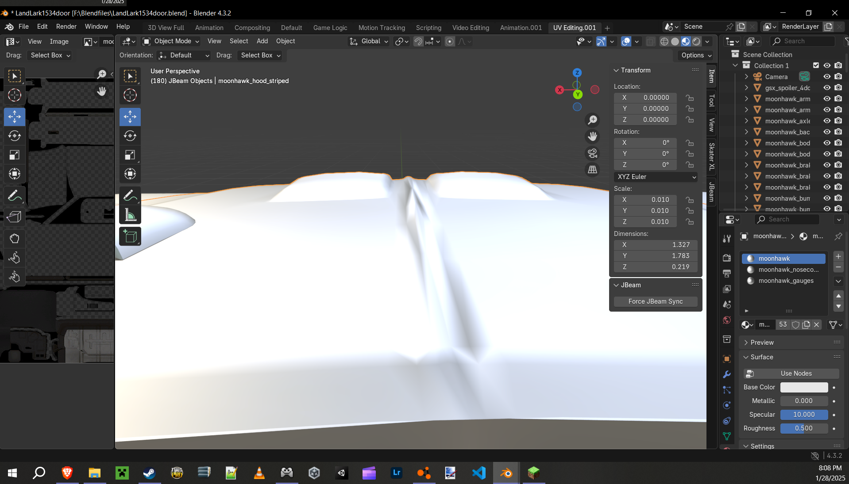Select the Cursor tool in 3D viewport toolbar
This screenshot has width=849, height=484.
[x=130, y=95]
